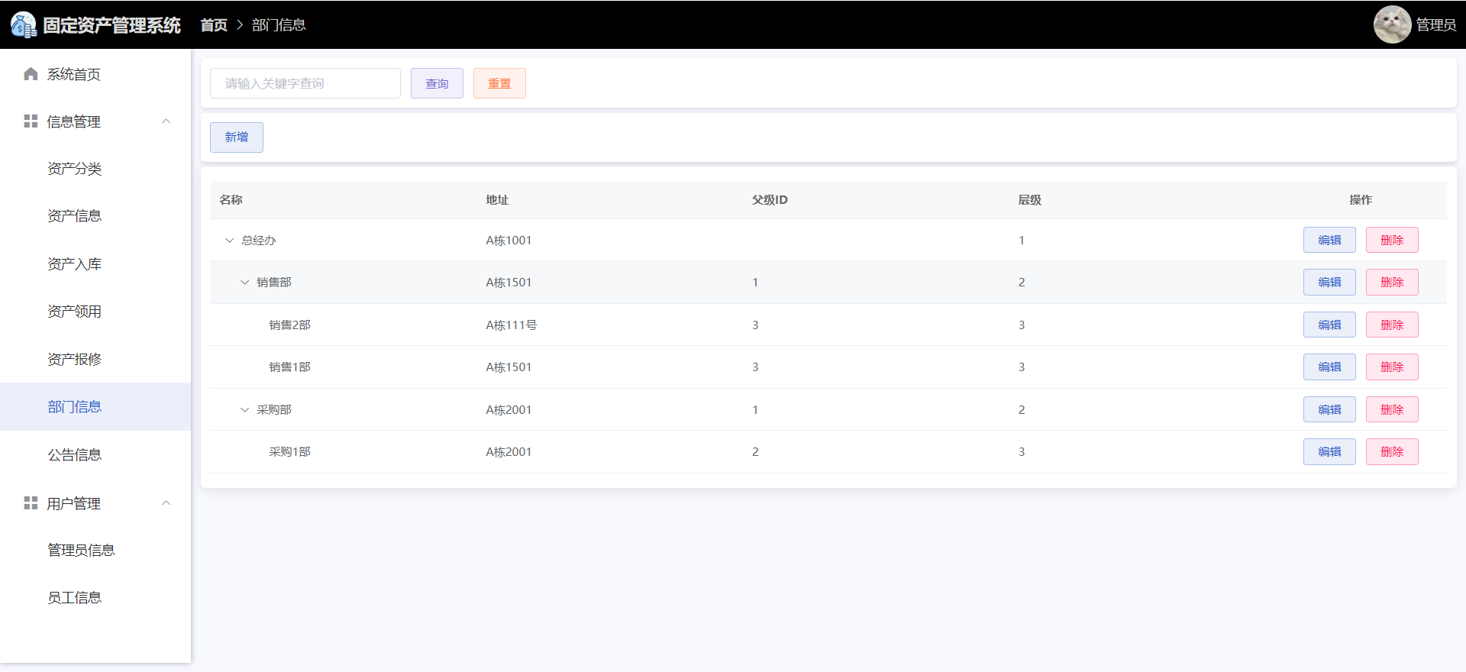Edit the 总经办 department row

tap(1329, 240)
